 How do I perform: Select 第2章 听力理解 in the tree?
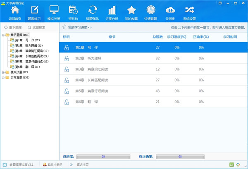29,45
